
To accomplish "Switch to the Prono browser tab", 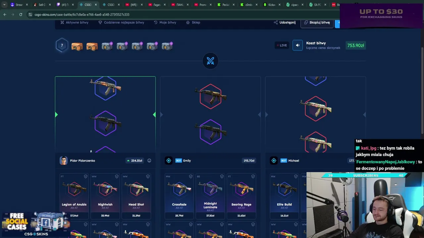I will pyautogui.click(x=202, y=5).
